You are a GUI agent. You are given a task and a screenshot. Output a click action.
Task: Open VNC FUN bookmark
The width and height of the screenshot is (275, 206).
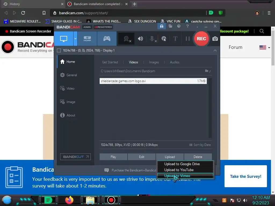coord(171,21)
